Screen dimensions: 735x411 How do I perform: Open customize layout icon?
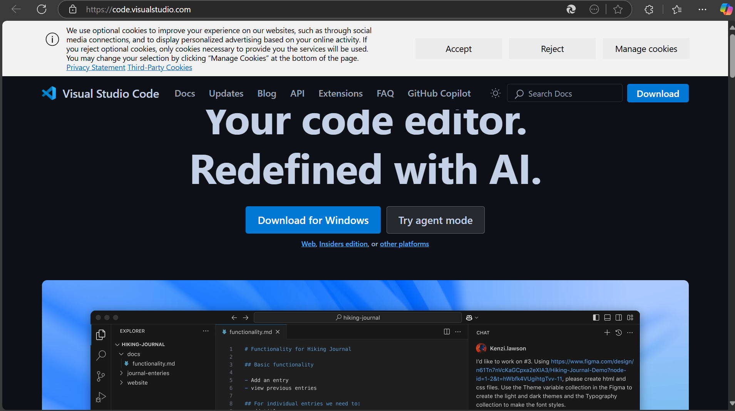(630, 317)
